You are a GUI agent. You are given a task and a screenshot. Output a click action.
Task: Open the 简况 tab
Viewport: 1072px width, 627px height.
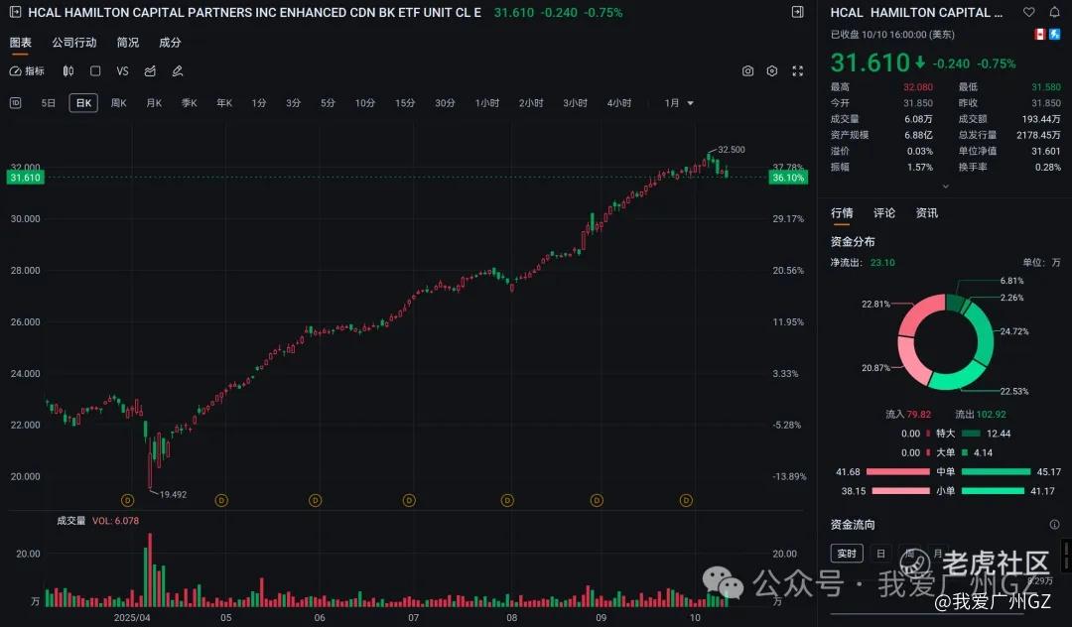(x=128, y=43)
